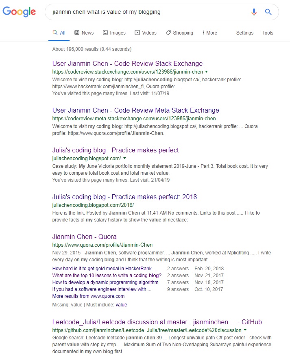
Task: Click the Videos tab play icon
Action: (137, 33)
